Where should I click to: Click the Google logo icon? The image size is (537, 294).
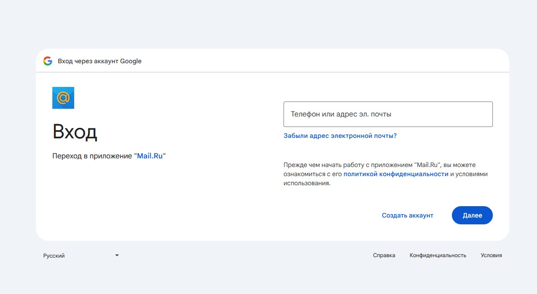point(48,61)
